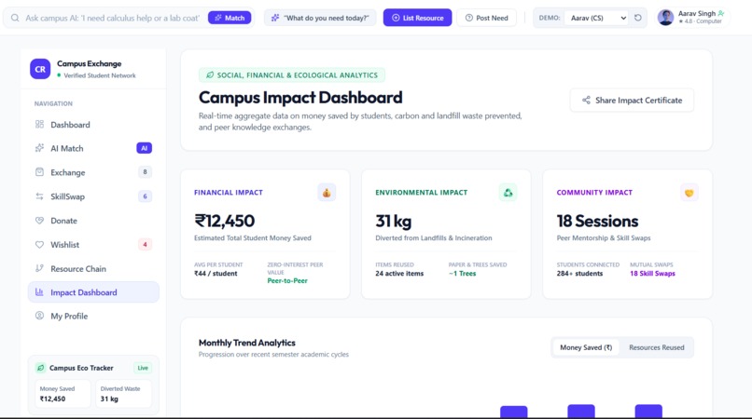Click the Money Saved ₹12,450 tile in Eco Tracker
This screenshot has height=419, width=752.
[x=63, y=394]
